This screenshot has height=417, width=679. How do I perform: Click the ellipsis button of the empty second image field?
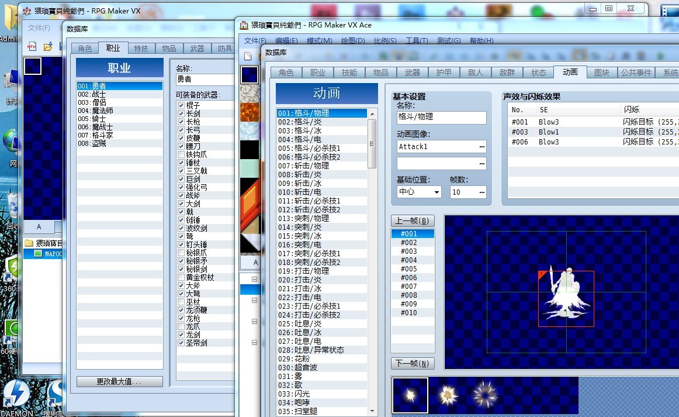(481, 163)
